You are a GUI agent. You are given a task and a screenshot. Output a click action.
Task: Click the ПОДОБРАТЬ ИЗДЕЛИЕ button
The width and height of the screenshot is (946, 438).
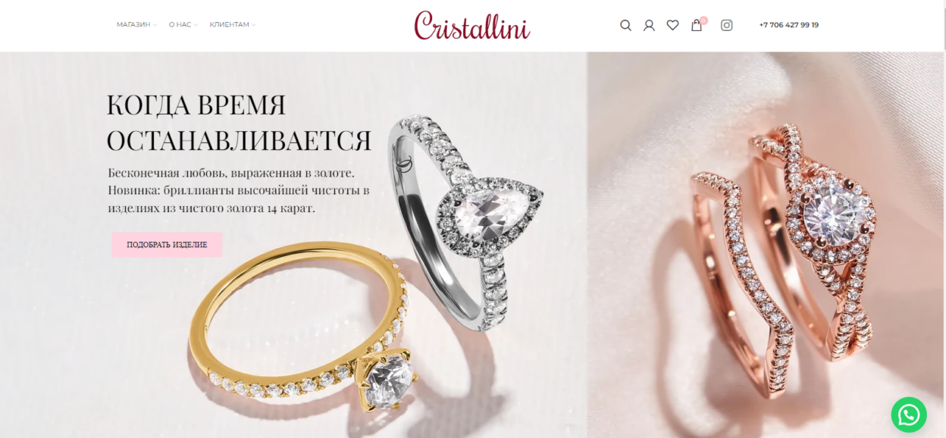point(167,245)
